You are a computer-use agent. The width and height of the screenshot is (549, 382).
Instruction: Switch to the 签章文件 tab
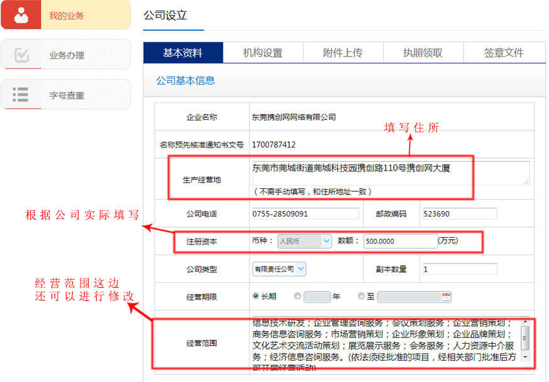504,53
